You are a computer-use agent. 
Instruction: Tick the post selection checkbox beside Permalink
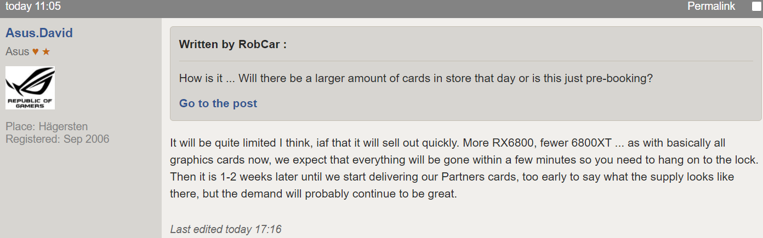[756, 7]
